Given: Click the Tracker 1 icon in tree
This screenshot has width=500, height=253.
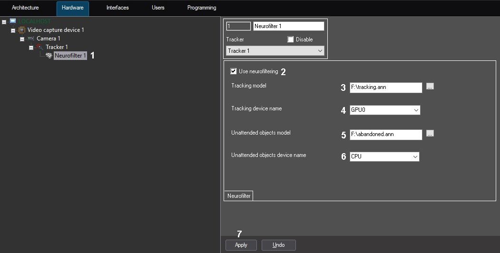Looking at the screenshot, I should (x=39, y=47).
